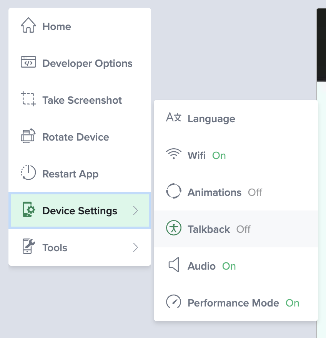Click the Device Settings gear-phone icon

pyautogui.click(x=28, y=210)
